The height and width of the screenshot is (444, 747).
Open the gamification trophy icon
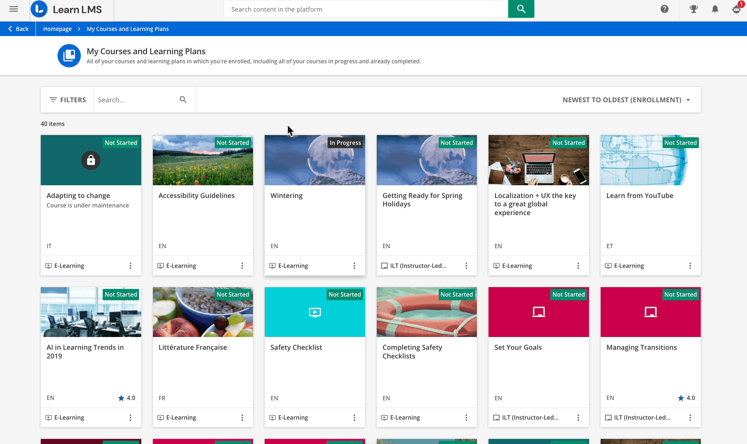693,9
